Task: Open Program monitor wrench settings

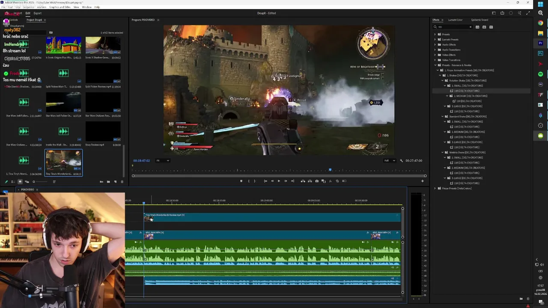Action: click(x=401, y=160)
